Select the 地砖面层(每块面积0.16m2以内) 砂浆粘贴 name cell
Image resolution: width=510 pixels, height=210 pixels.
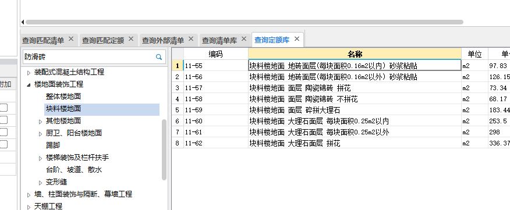pos(355,66)
